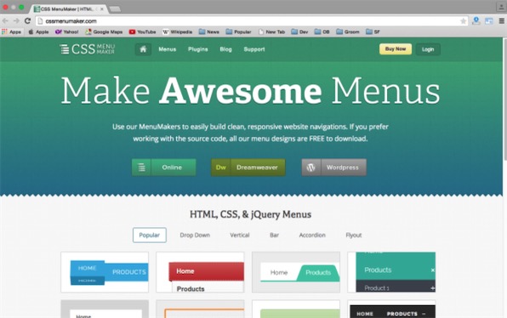The height and width of the screenshot is (318, 507).
Task: Open the New Tab bookmark
Action: 271,31
